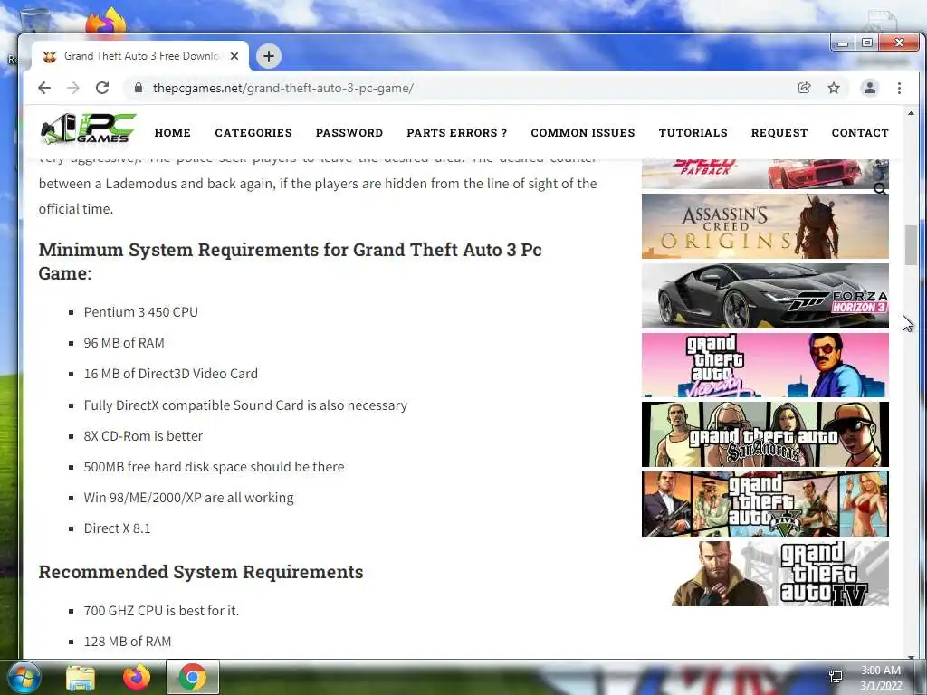Image resolution: width=927 pixels, height=695 pixels.
Task: Open the COMMON ISSUES menu item
Action: [583, 133]
